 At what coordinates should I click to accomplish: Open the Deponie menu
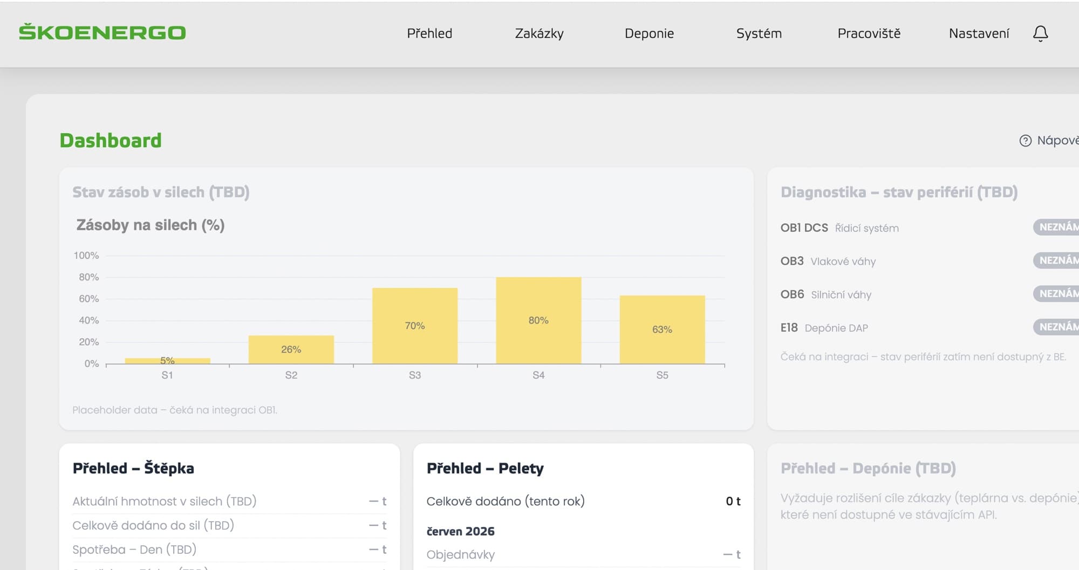(649, 33)
